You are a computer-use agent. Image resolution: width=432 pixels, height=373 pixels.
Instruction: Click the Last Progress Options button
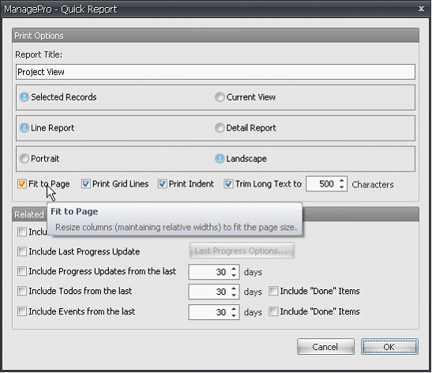click(242, 251)
